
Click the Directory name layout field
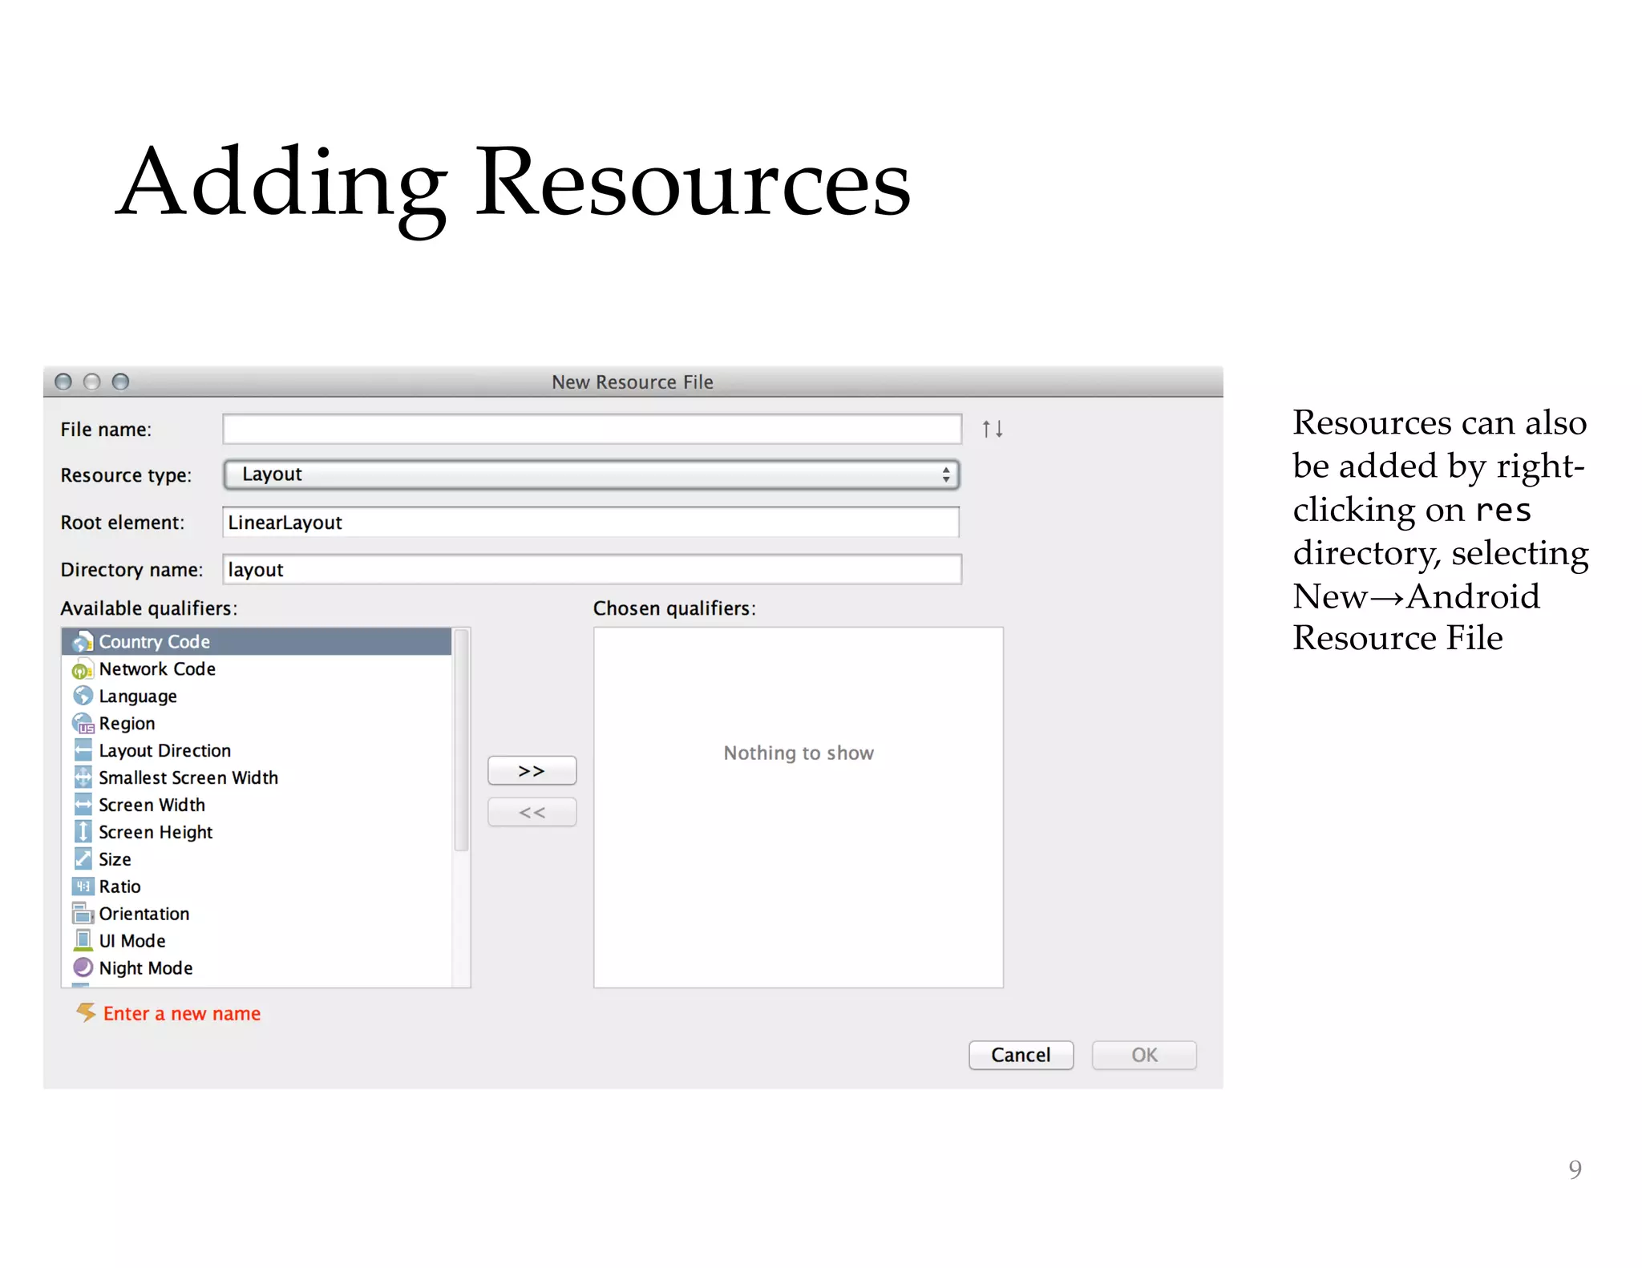[x=592, y=569]
